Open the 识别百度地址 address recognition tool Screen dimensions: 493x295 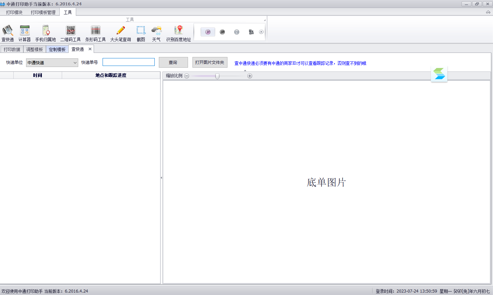tap(179, 33)
